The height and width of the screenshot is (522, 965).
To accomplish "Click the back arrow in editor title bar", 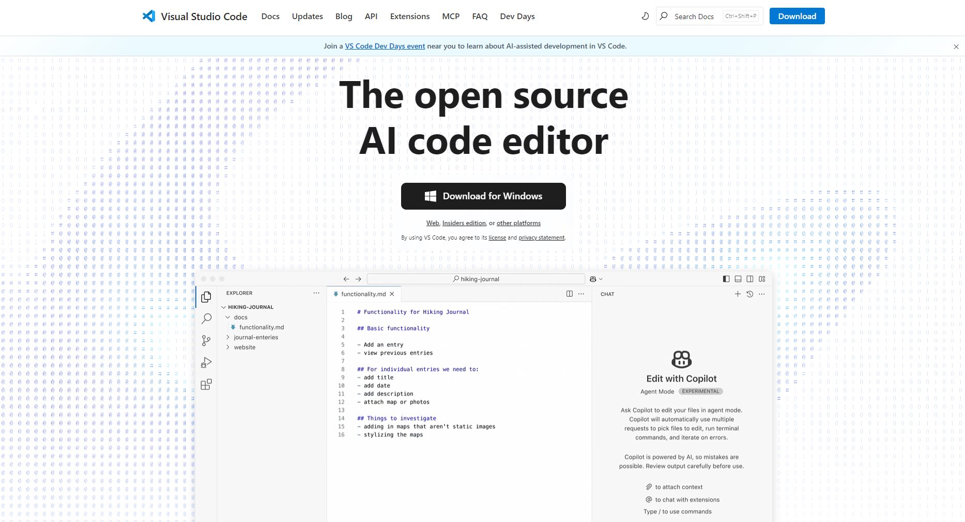I will (346, 279).
